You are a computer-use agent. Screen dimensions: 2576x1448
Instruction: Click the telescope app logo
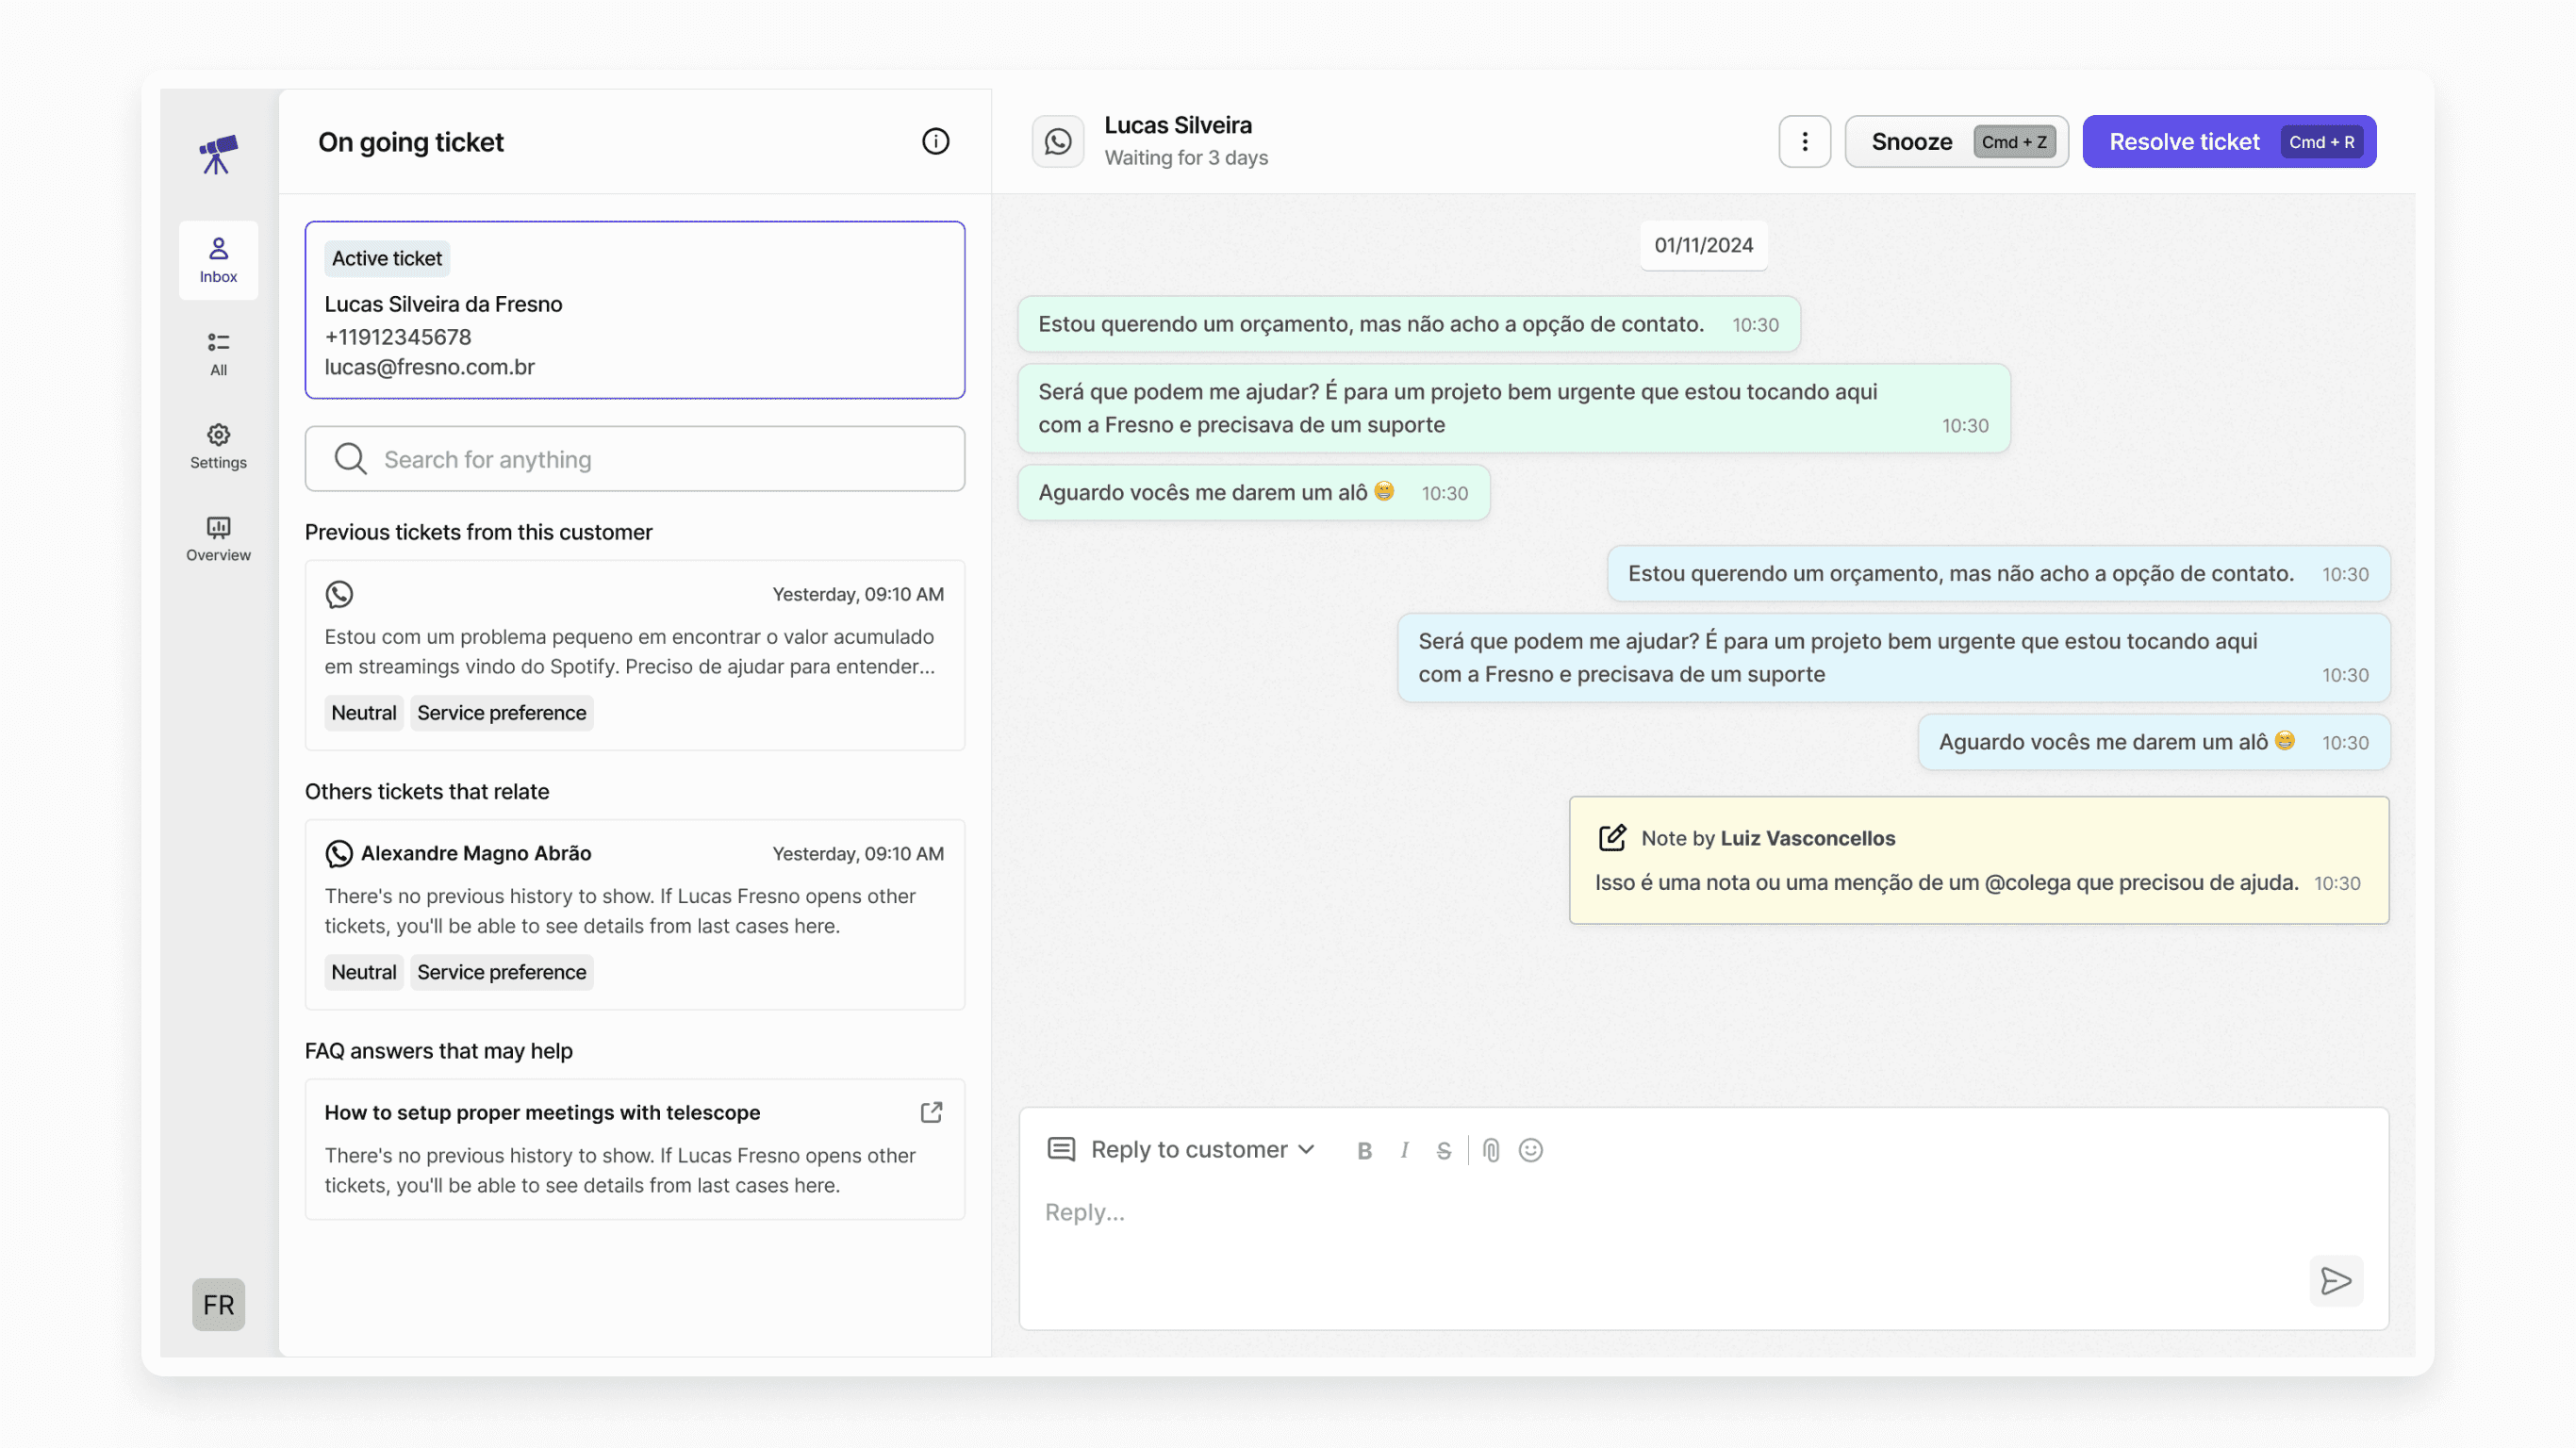(218, 154)
